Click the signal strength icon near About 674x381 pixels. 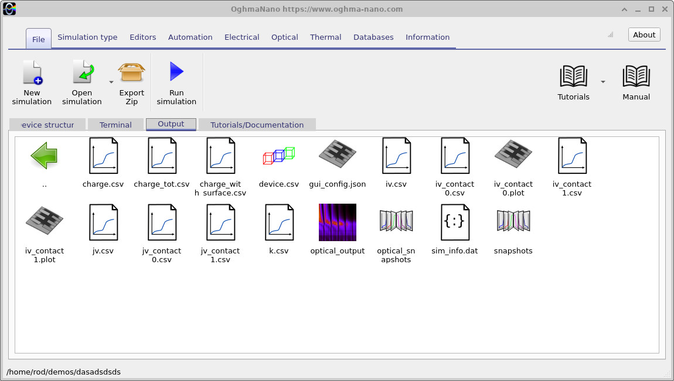610,35
